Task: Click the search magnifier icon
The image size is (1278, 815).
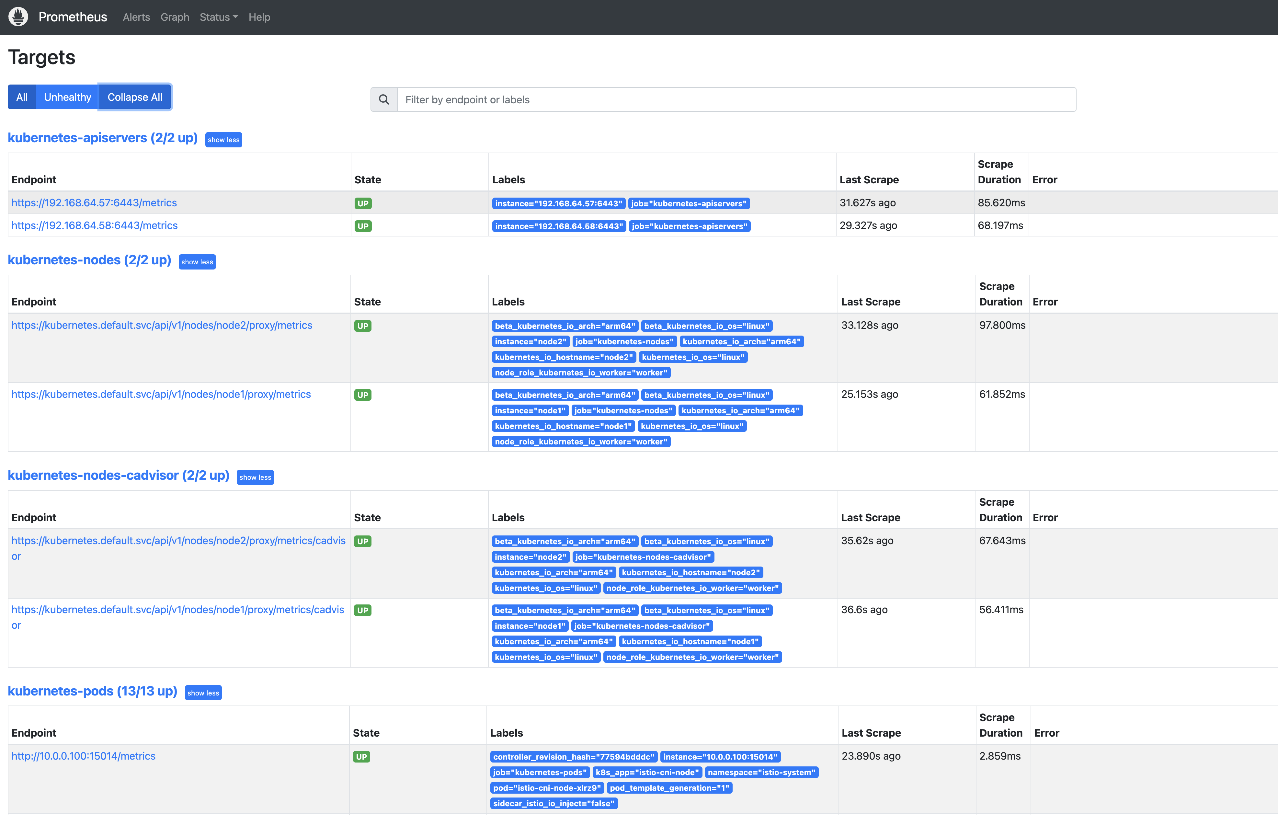Action: [384, 99]
